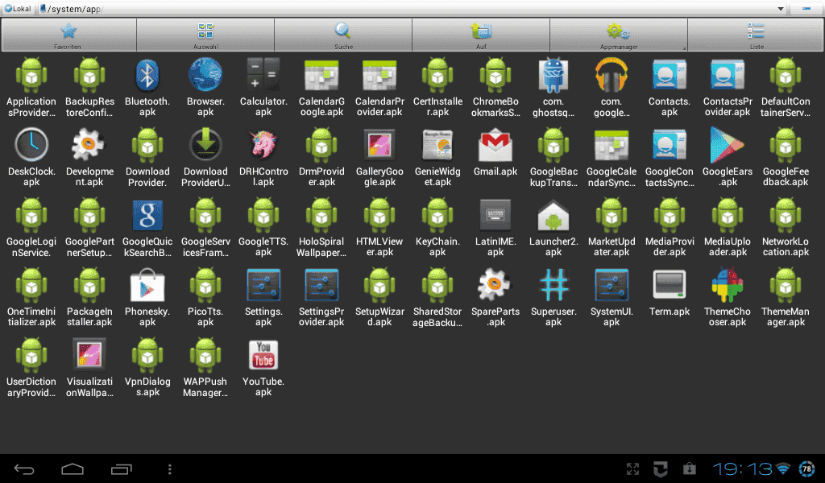
Task: Select DRHControl.apk unicorn icon
Action: coord(263,145)
